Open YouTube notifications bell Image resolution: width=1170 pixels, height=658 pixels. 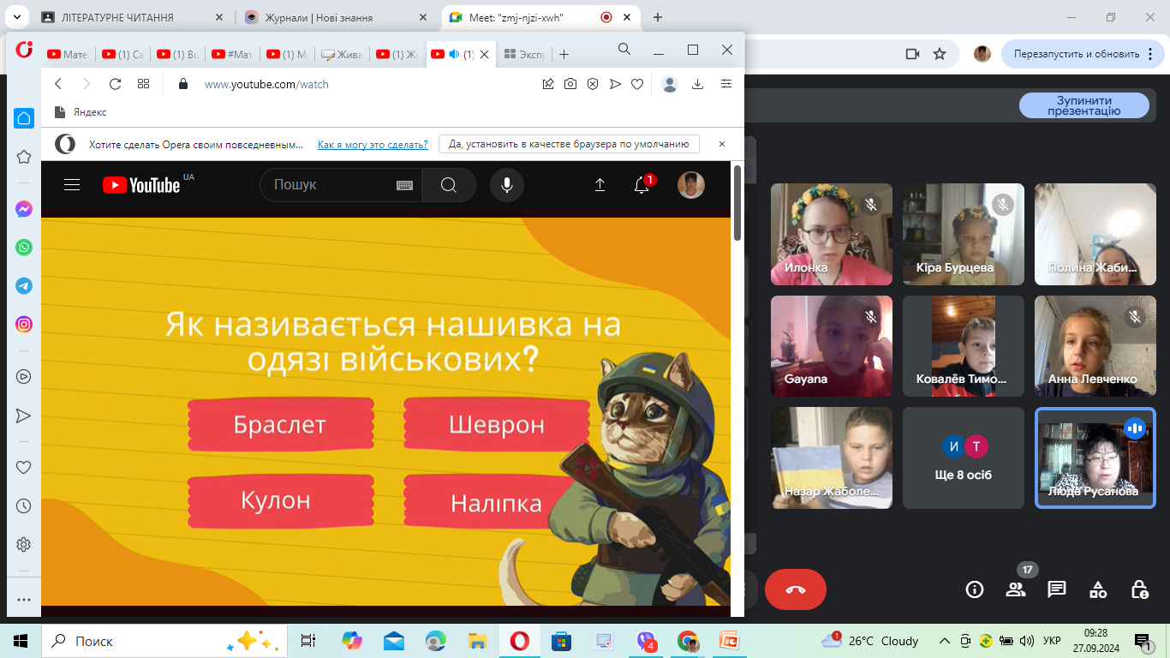click(x=642, y=185)
